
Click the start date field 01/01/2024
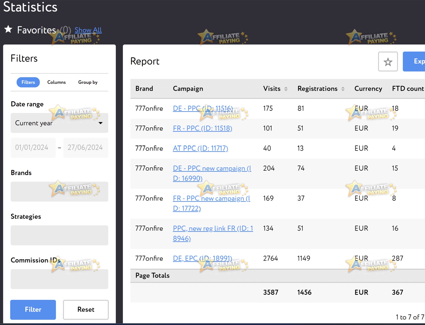(33, 148)
